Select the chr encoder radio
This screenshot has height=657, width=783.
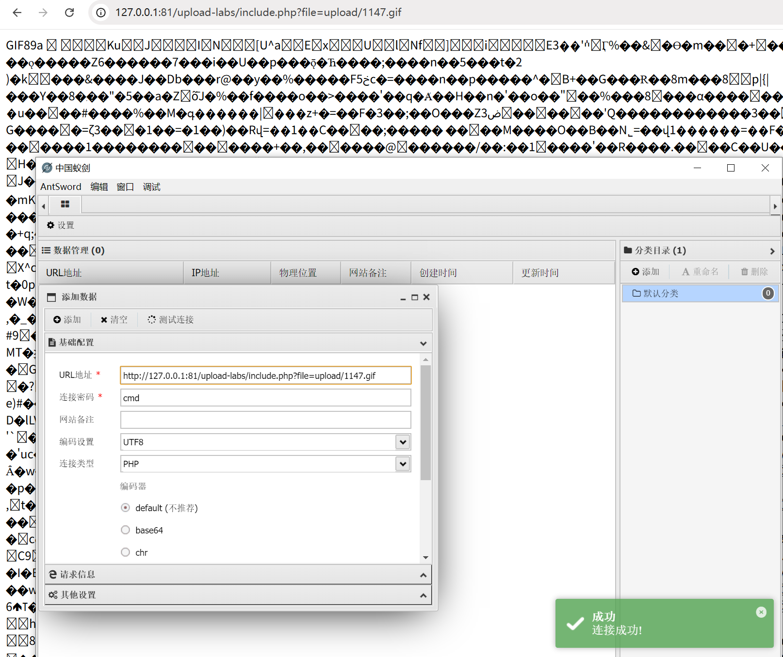pyautogui.click(x=126, y=552)
